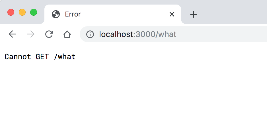Click the word "GET" on the page
This screenshot has width=267, height=123.
pos(42,57)
